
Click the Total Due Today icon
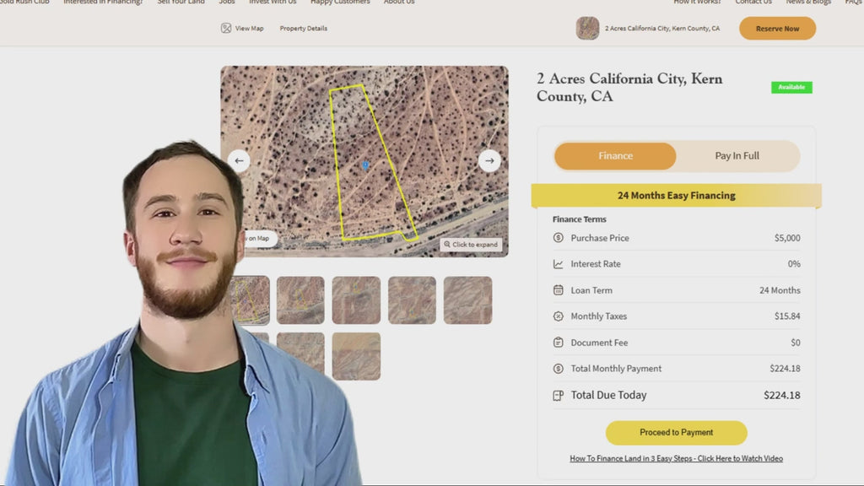coord(559,395)
